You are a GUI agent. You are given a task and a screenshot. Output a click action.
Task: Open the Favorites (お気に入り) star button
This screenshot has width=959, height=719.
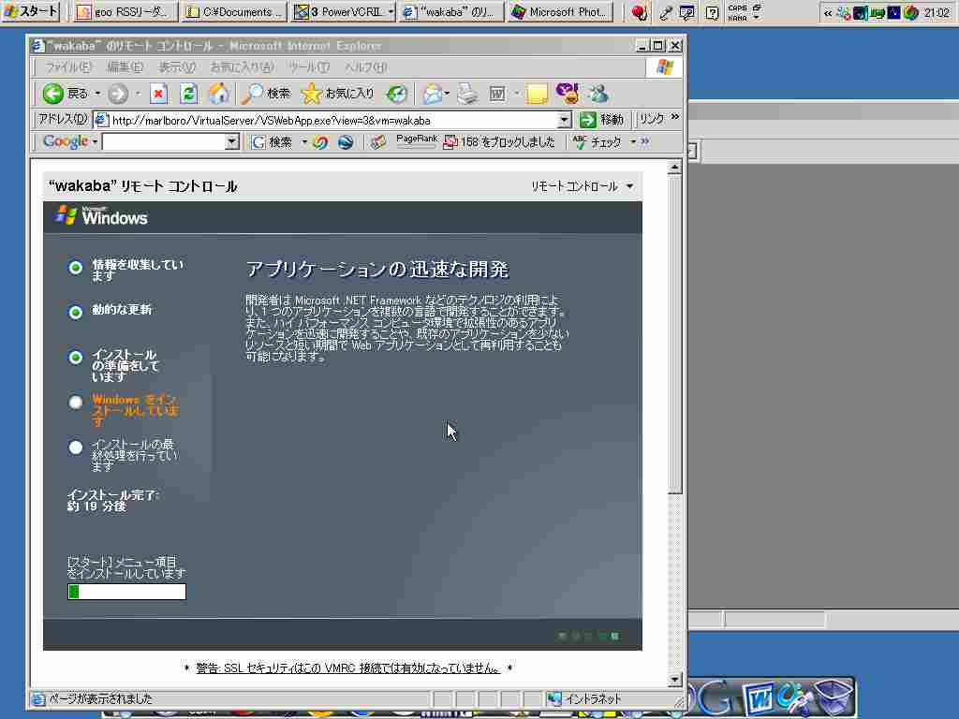pos(337,94)
